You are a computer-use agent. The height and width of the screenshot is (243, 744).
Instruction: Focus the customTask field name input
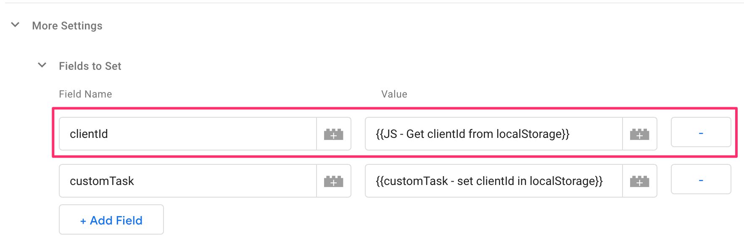188,181
